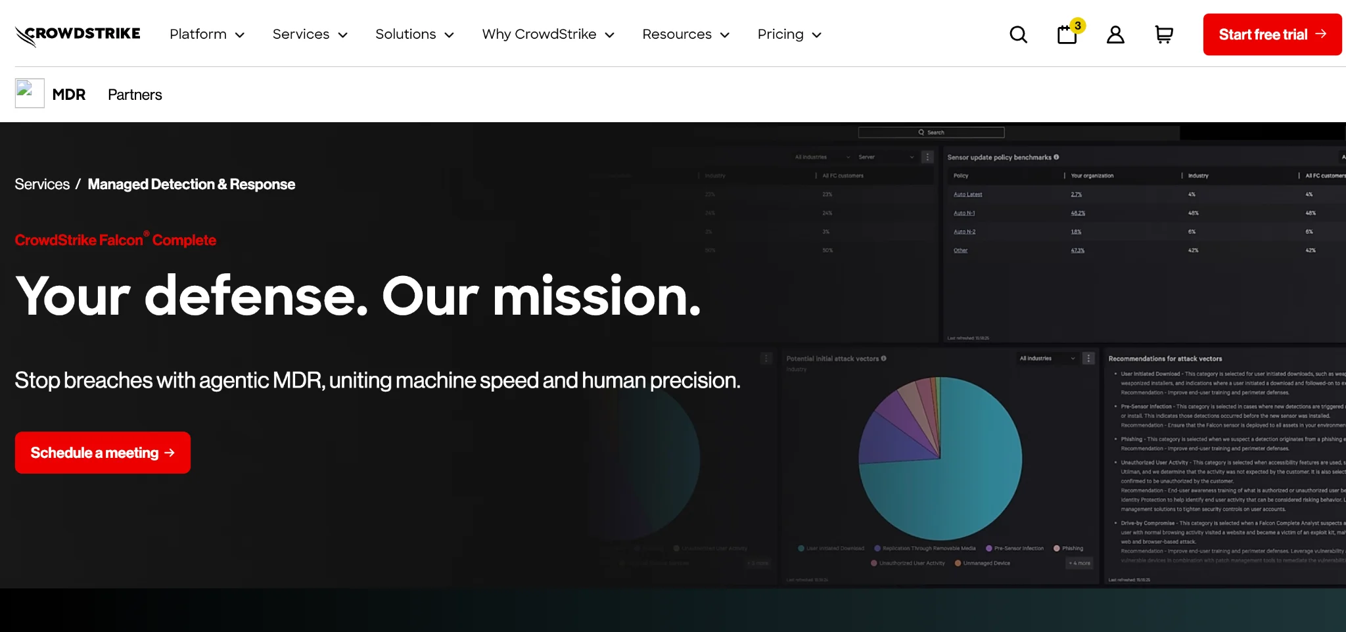Click Schedule a meeting button
Screen dimensions: 1346x632
(x=103, y=453)
